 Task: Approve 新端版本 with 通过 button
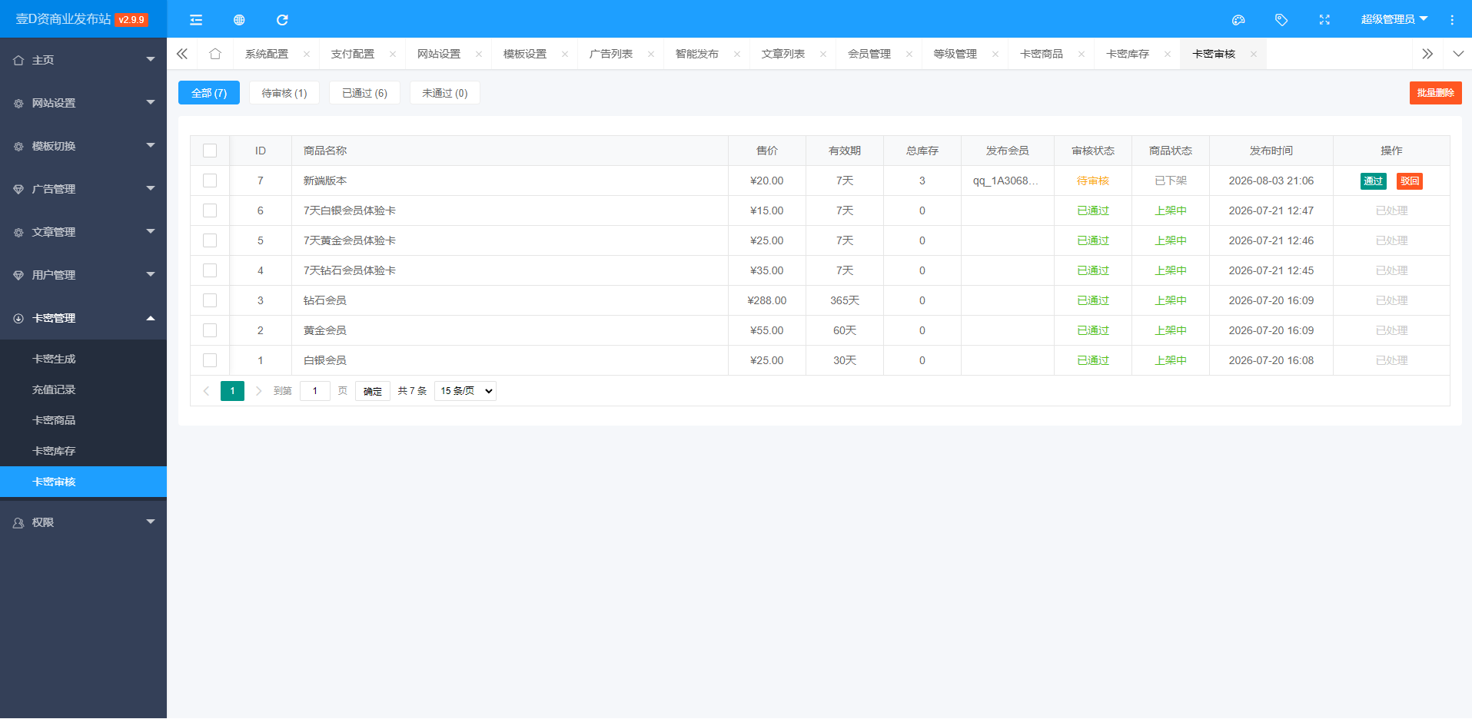[x=1373, y=181]
